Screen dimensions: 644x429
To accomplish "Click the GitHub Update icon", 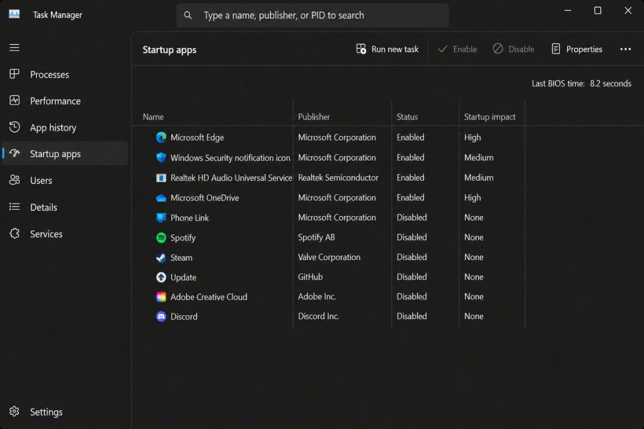I will 161,277.
